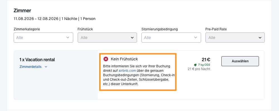The image size is (279, 111).
Task: Open the Zimmerkategorie dropdown
Action: pyautogui.click(x=43, y=38)
